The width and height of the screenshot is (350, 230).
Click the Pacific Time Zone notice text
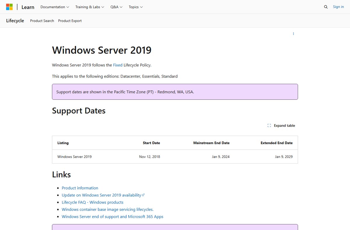click(x=125, y=92)
